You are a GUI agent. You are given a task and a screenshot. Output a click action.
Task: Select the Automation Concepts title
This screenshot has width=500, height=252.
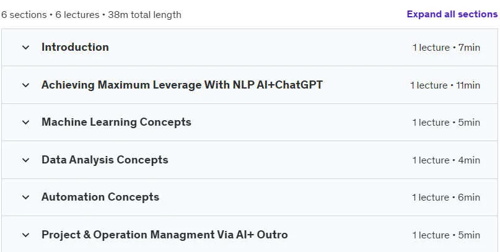[100, 197]
